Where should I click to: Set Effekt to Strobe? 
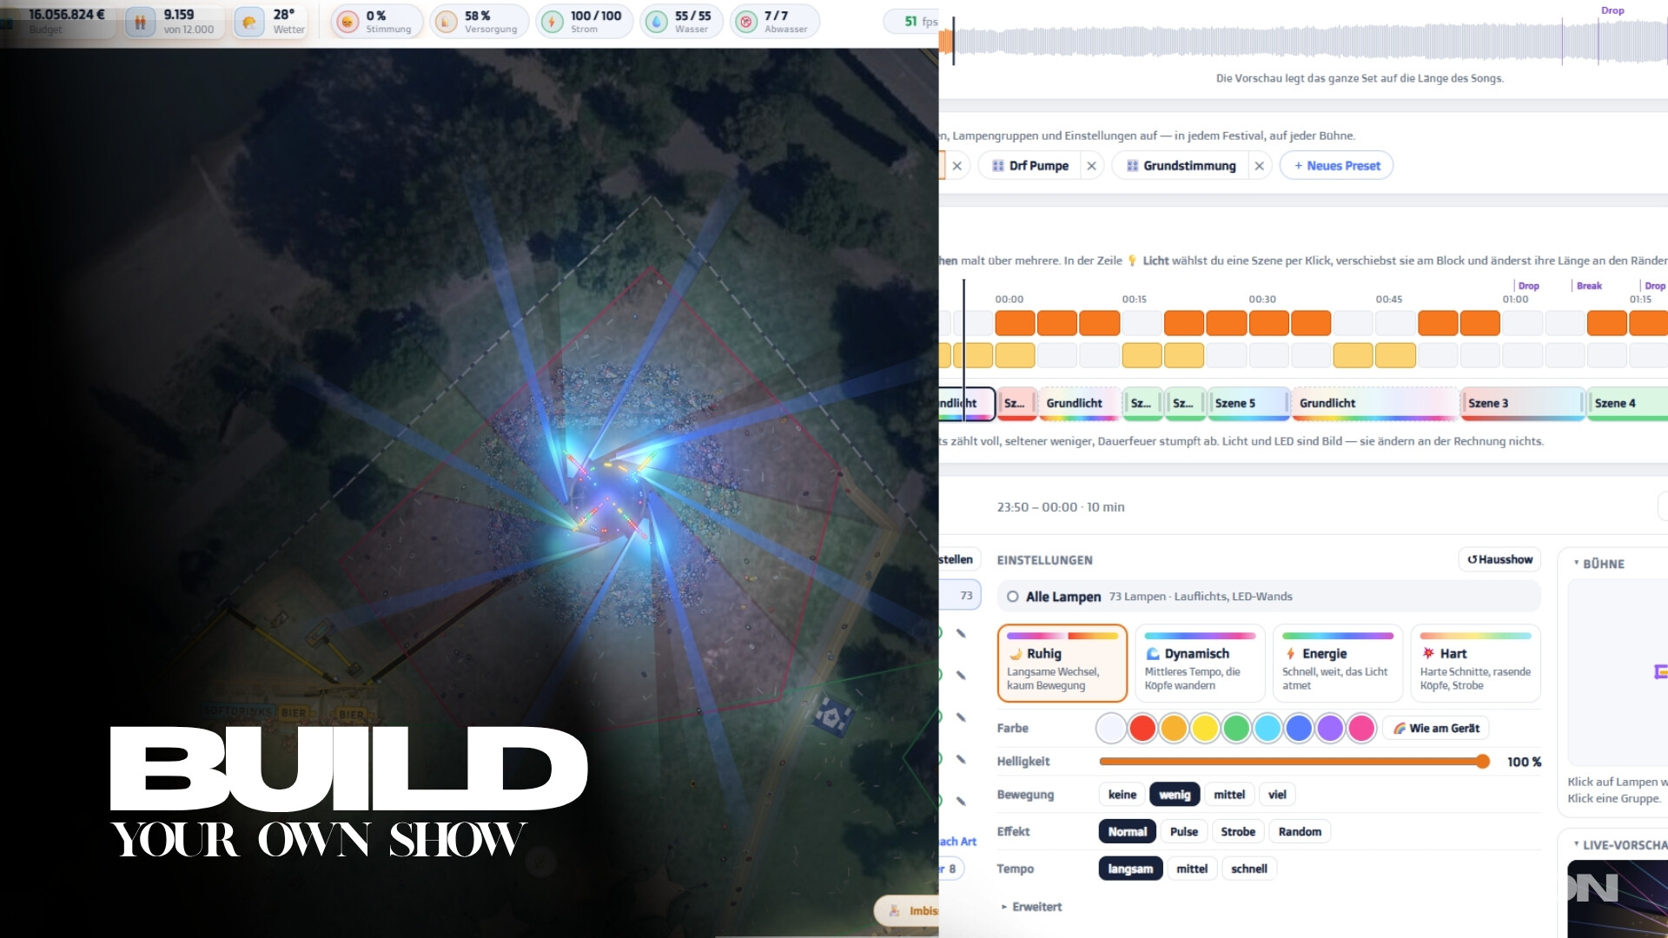(1238, 832)
